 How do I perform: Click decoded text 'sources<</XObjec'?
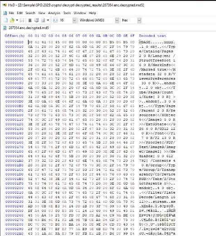coord(157,115)
